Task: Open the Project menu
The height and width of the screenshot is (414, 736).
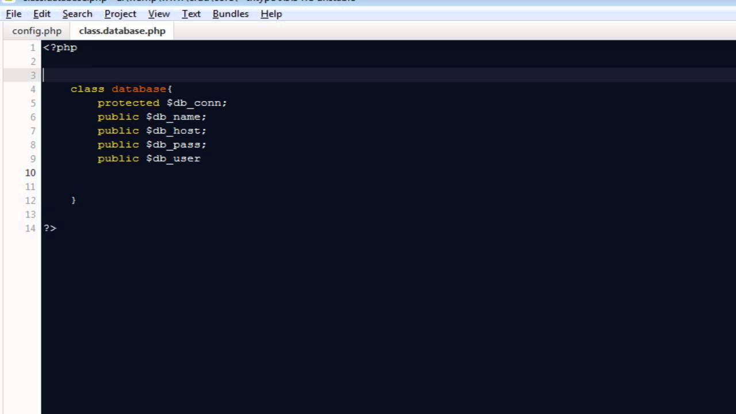Action: click(x=120, y=14)
